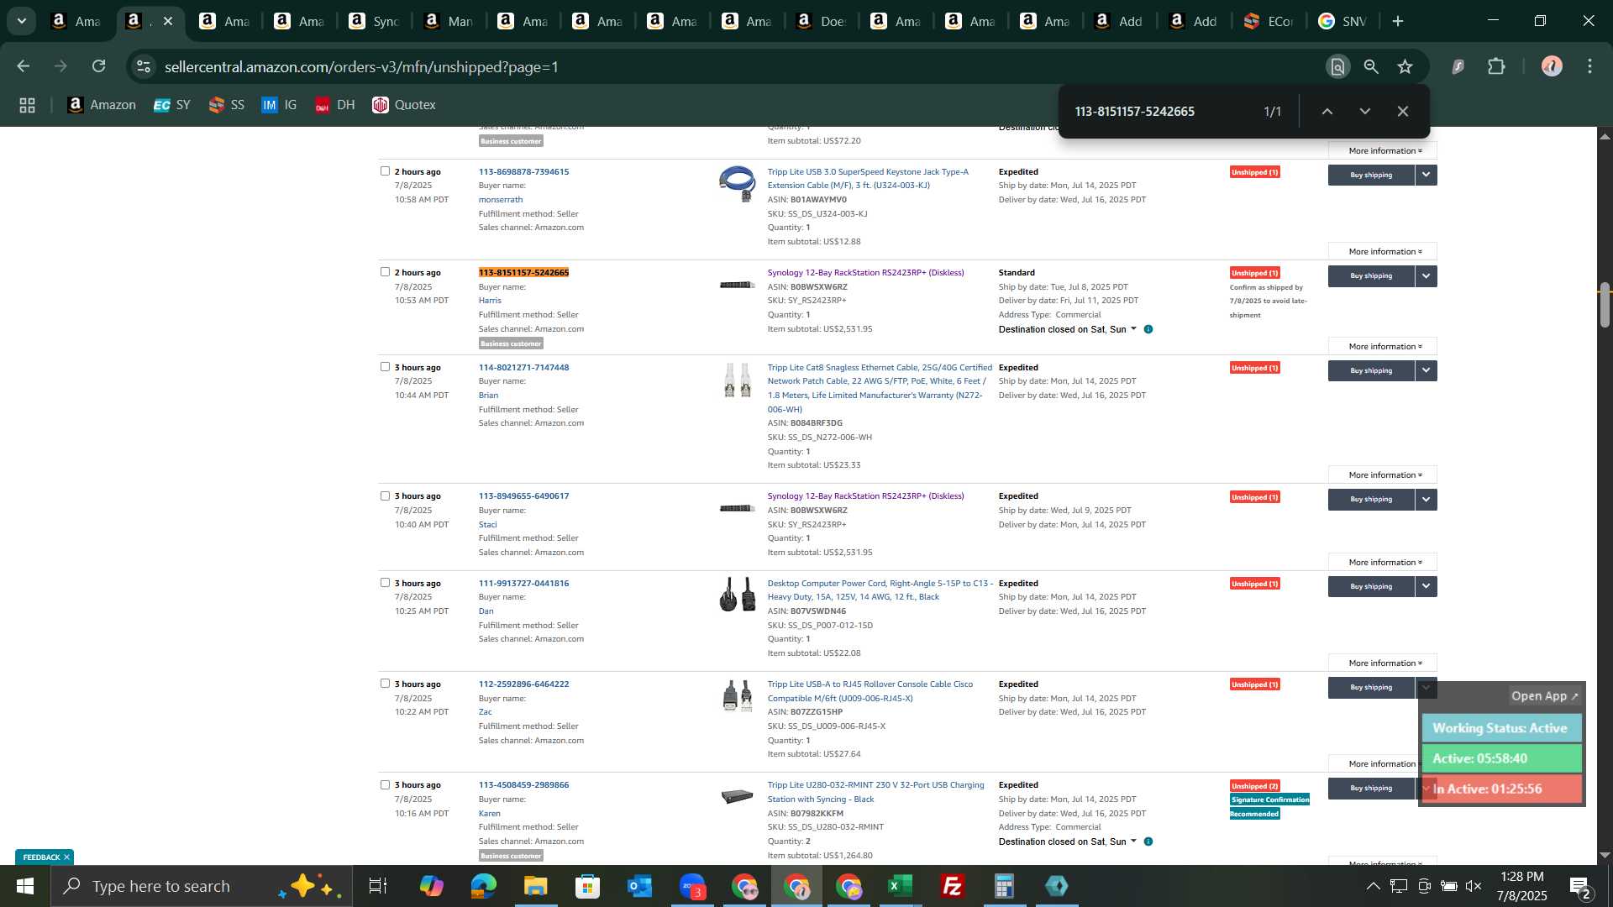Screen dimensions: 1613x907
Task: Expand Buy shipping dropdown for Dan order
Action: [x=1426, y=586]
